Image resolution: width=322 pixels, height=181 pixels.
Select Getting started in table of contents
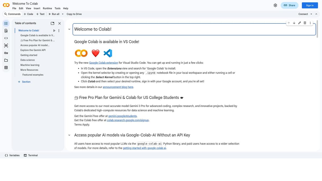[x=29, y=55]
